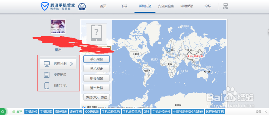Click the 操作记录 document icon
The width and height of the screenshot is (269, 115).
[47, 75]
